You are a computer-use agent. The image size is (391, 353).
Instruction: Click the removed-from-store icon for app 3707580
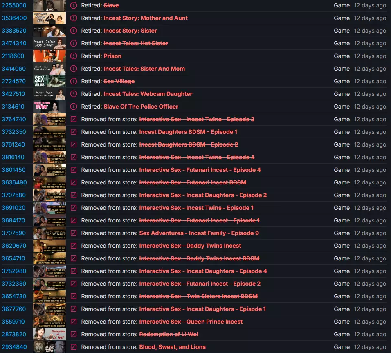click(74, 195)
